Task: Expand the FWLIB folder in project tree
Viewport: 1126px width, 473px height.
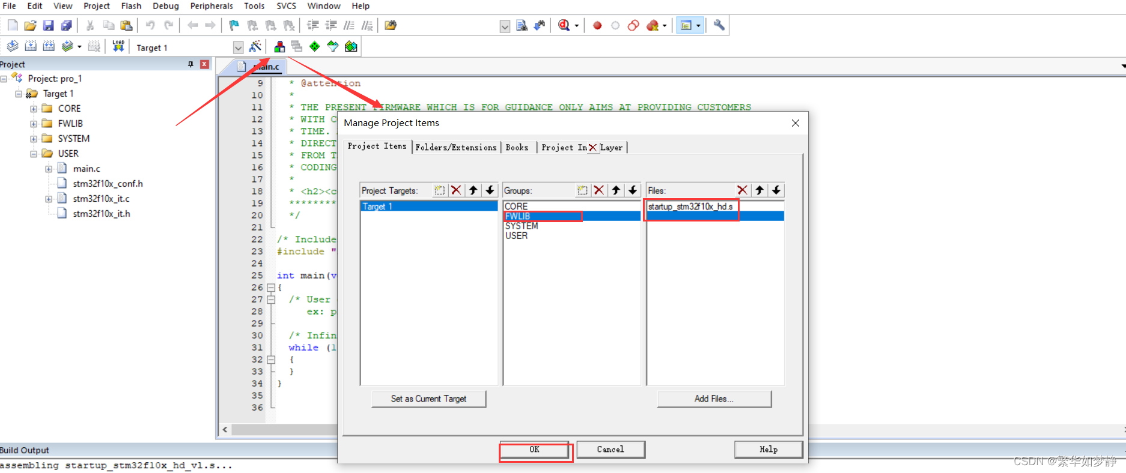Action: [34, 124]
